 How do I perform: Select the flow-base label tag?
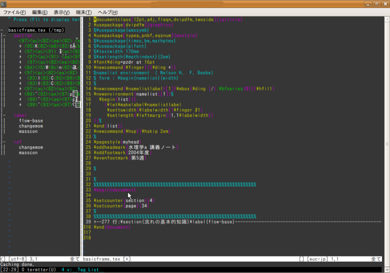31,121
